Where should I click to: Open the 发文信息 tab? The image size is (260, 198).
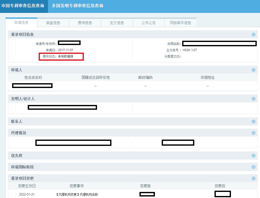117,23
